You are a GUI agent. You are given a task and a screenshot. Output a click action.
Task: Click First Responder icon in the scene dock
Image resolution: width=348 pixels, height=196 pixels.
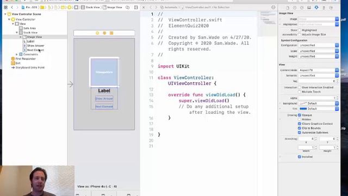pos(104,33)
